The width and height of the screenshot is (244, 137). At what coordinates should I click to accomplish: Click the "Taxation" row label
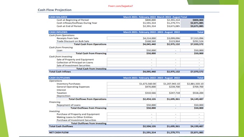[62, 93]
